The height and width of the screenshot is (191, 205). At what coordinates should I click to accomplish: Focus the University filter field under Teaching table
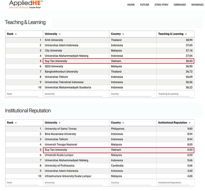click(x=73, y=94)
